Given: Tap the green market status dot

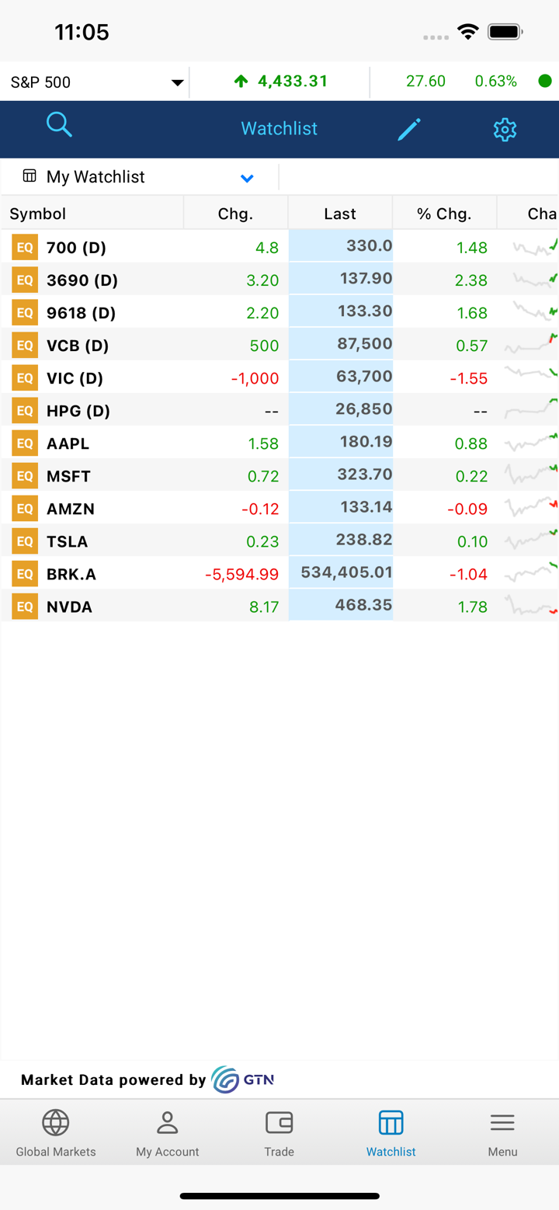Looking at the screenshot, I should click(x=545, y=82).
